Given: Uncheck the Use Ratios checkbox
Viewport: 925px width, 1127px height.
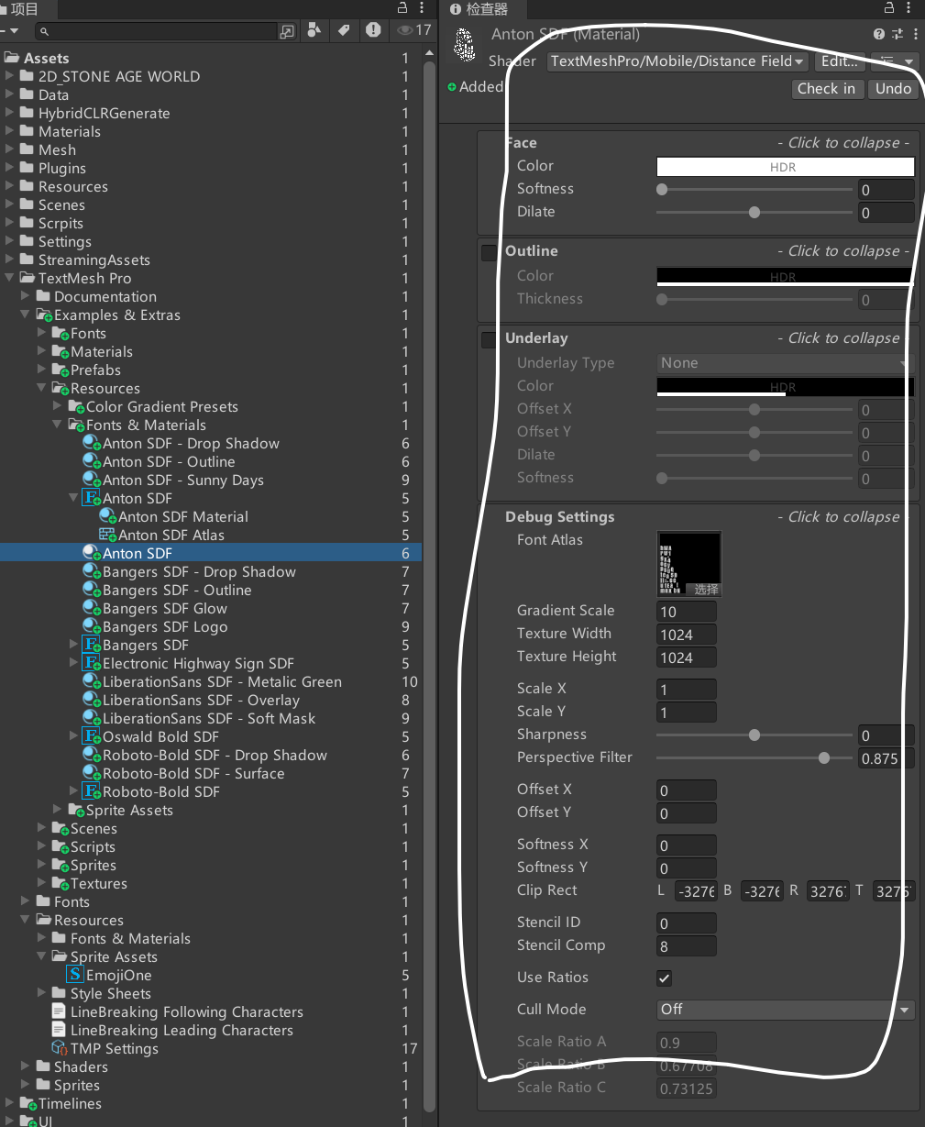Looking at the screenshot, I should pos(664,978).
